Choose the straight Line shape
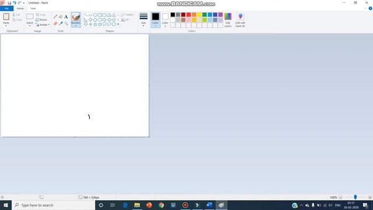This screenshot has height=210, width=373. (x=86, y=15)
